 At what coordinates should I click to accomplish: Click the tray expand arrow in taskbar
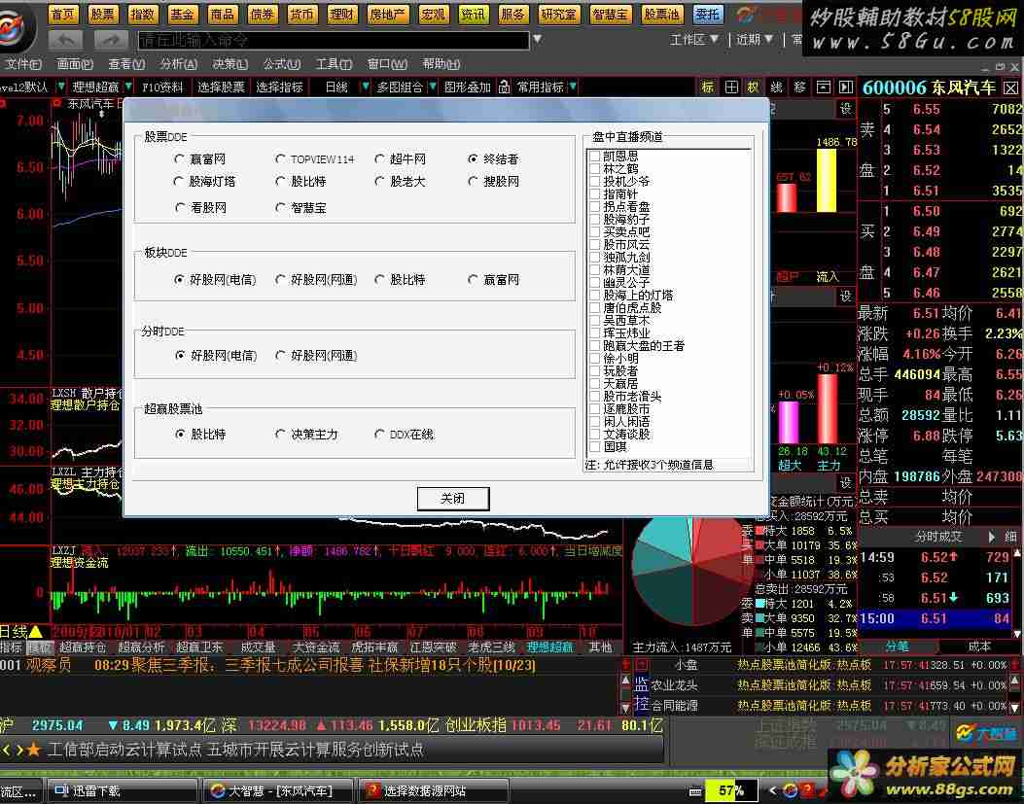772,791
